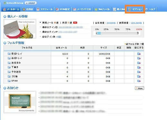Click the 最終ログイン日 label
Screen dimensions: 167x120
(50, 27)
